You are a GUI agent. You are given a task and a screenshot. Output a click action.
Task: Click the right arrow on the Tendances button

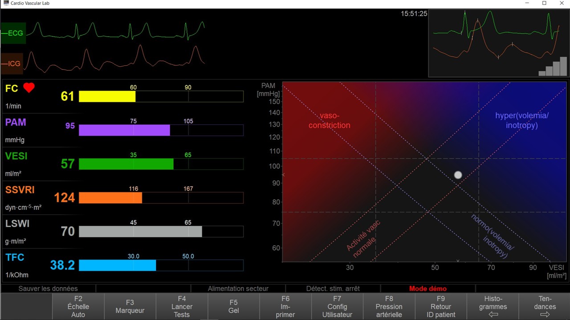tap(545, 315)
